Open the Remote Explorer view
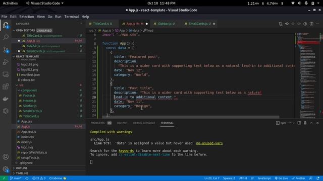 (x=6, y=74)
